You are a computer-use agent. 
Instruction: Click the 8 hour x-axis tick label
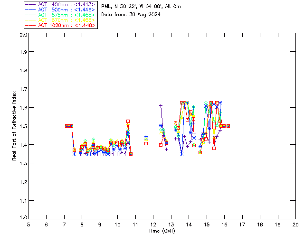[x=82, y=224]
